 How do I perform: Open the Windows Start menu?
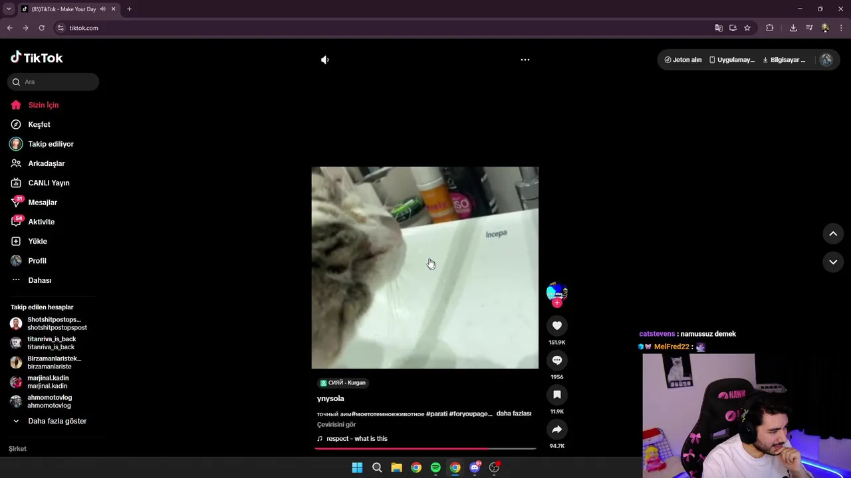click(357, 467)
